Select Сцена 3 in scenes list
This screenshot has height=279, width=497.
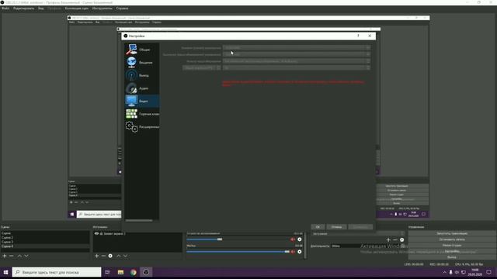tap(45, 242)
